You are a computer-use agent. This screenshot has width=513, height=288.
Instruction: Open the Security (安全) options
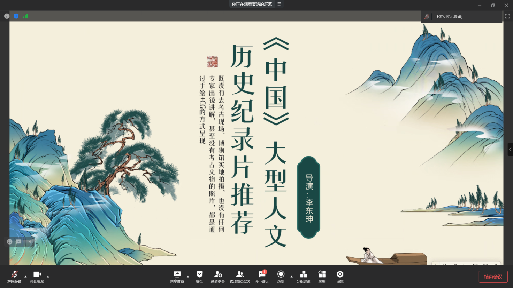coord(199,277)
